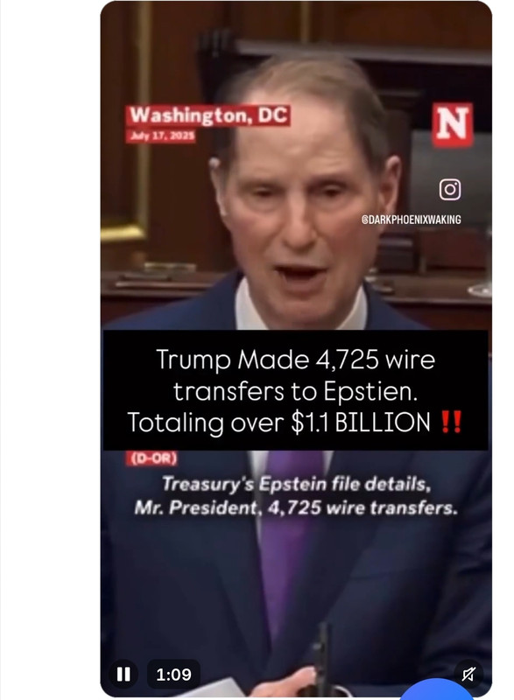Click the Washington, DC location label
514x700 pixels.
(x=208, y=116)
